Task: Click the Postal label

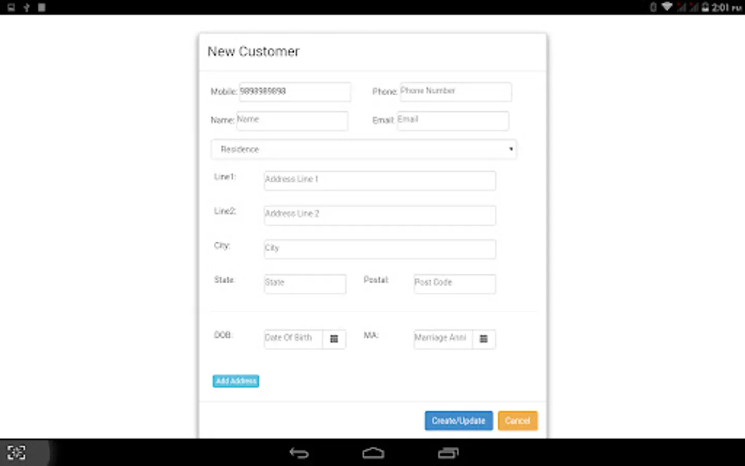Action: pos(376,280)
